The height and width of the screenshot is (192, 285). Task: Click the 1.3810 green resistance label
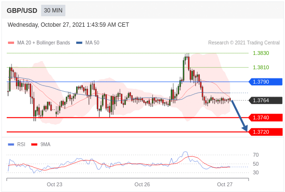click(x=261, y=67)
